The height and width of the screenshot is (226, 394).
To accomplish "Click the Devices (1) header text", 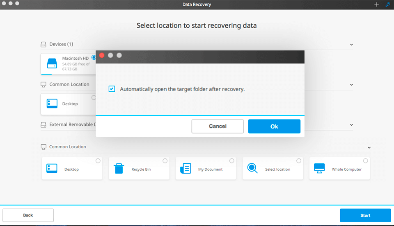I will pyautogui.click(x=61, y=44).
